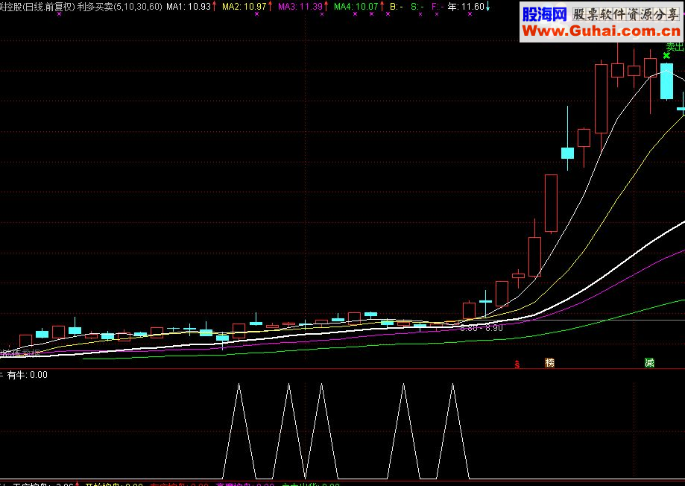Click the 利多买卖(5,10,30,60) indicator title
This screenshot has width=685, height=486.
pos(119,7)
